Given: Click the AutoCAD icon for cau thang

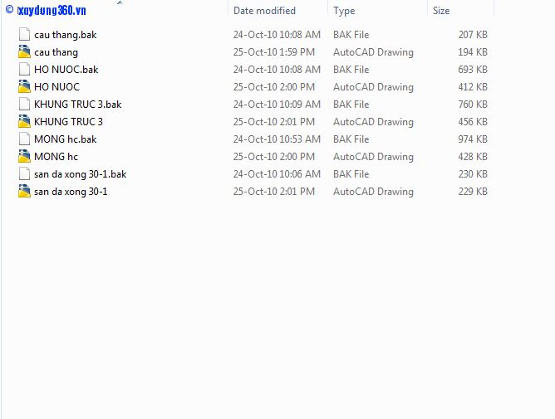Looking at the screenshot, I should click(x=24, y=52).
